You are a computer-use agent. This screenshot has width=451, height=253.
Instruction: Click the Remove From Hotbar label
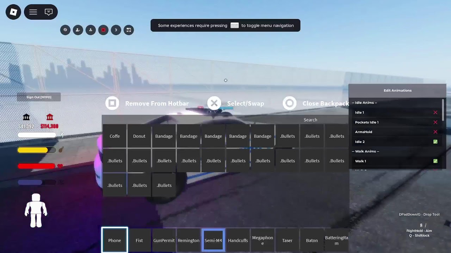[x=157, y=103]
